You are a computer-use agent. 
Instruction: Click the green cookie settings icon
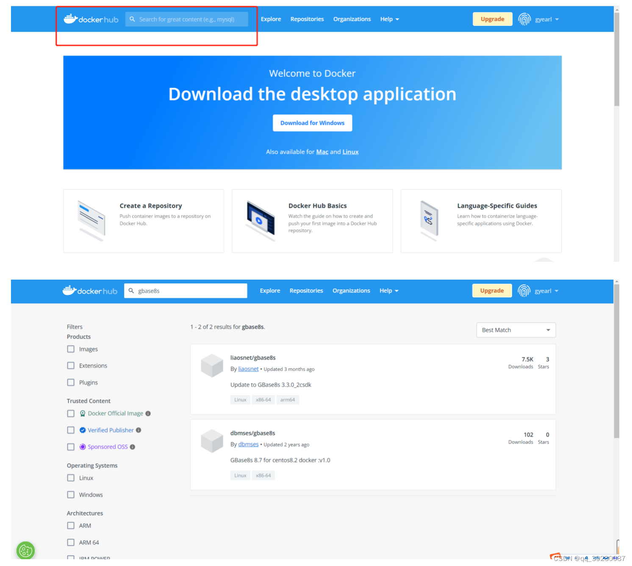coord(25,550)
